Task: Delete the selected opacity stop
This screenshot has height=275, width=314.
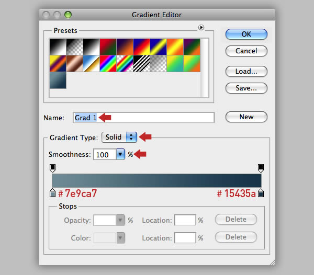Action: pyautogui.click(x=236, y=220)
